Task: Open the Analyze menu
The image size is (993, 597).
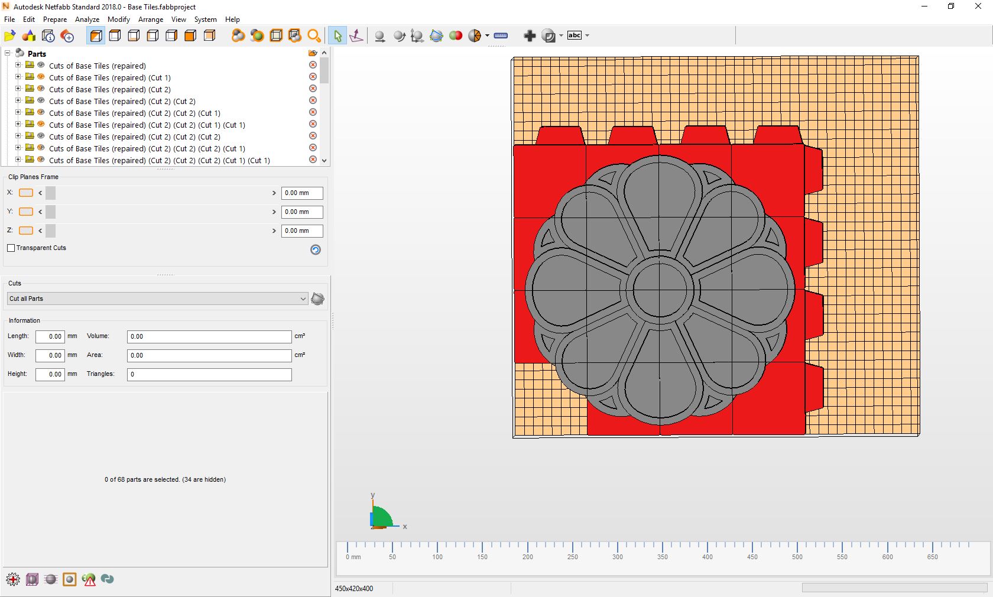Action: [87, 19]
